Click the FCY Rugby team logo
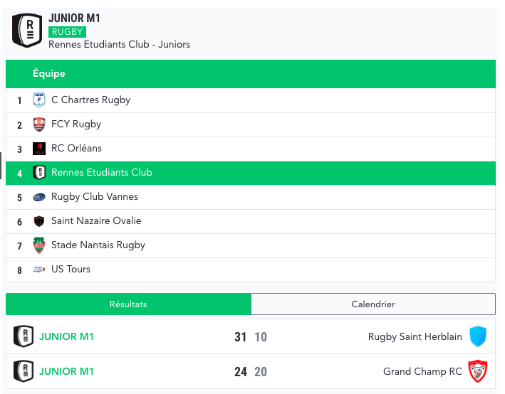 39,124
